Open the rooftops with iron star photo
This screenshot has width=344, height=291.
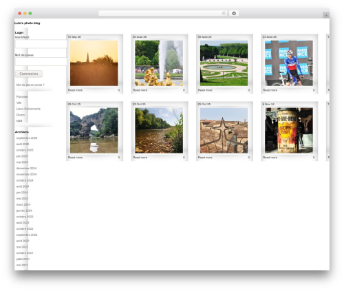pos(224,130)
